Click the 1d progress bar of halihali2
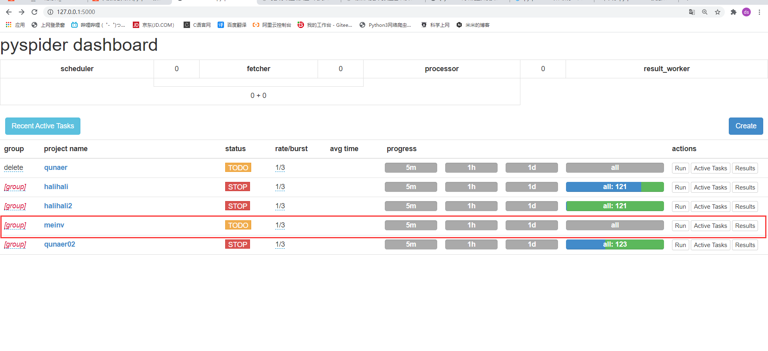The height and width of the screenshot is (351, 768). click(532, 206)
